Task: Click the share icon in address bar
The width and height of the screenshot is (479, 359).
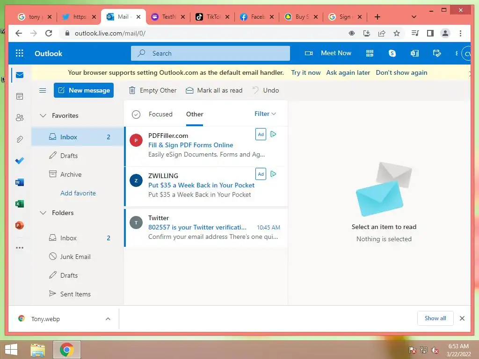Action: click(382, 33)
